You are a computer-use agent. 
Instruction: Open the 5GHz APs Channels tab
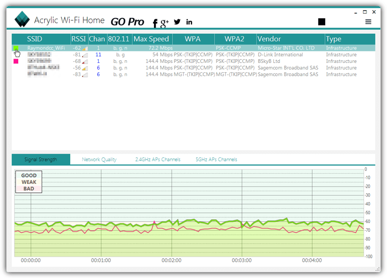tap(216, 160)
